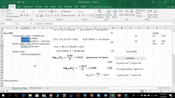Screen dimensions: 175x98
Task: Collapse the ribbon with chevron
Action: 173,19
